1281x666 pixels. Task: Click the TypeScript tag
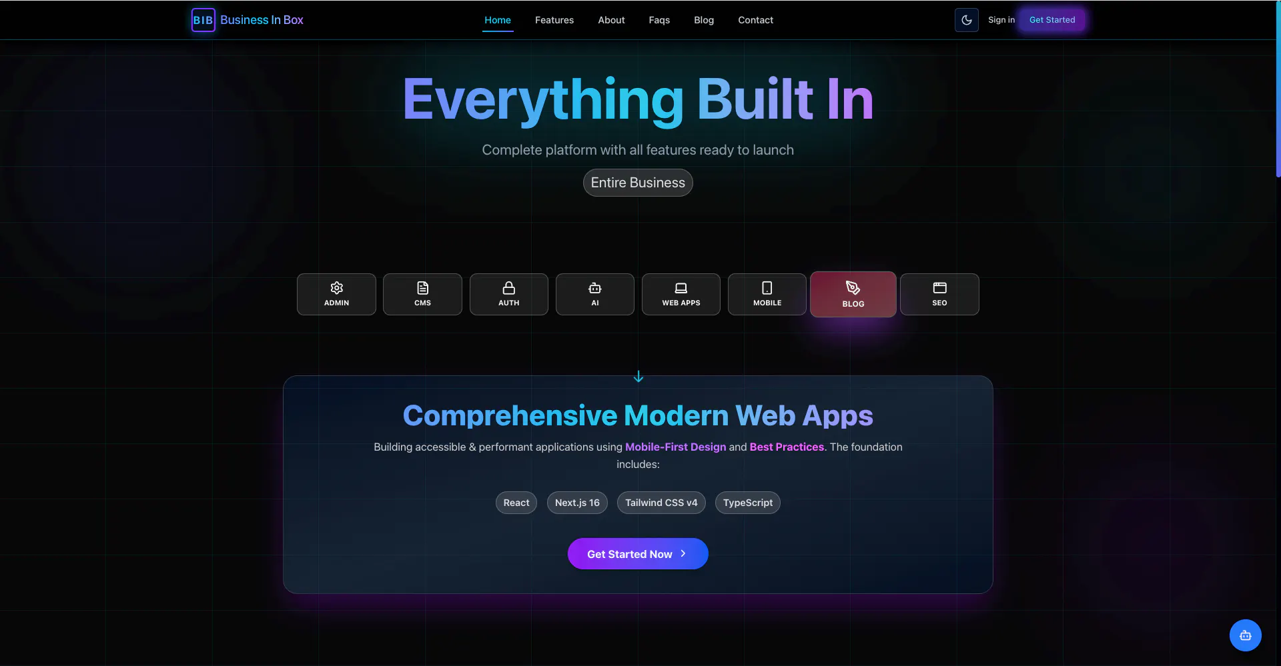[747, 503]
